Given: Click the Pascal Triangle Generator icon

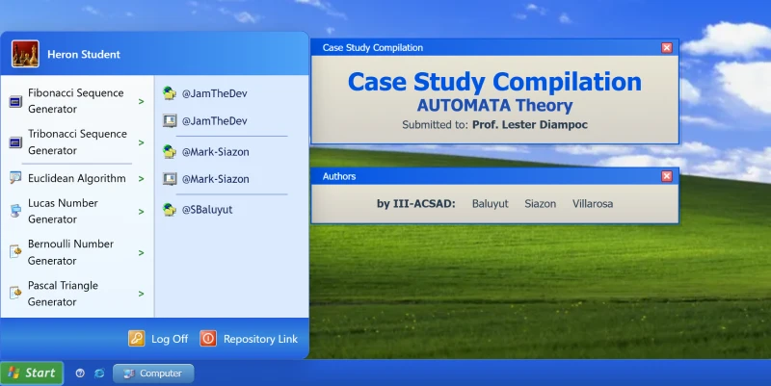Looking at the screenshot, I should 15,294.
